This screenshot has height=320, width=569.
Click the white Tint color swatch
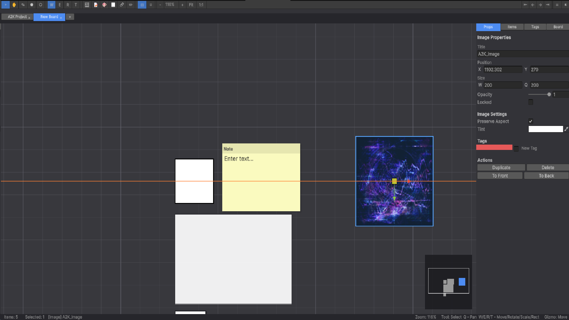545,129
